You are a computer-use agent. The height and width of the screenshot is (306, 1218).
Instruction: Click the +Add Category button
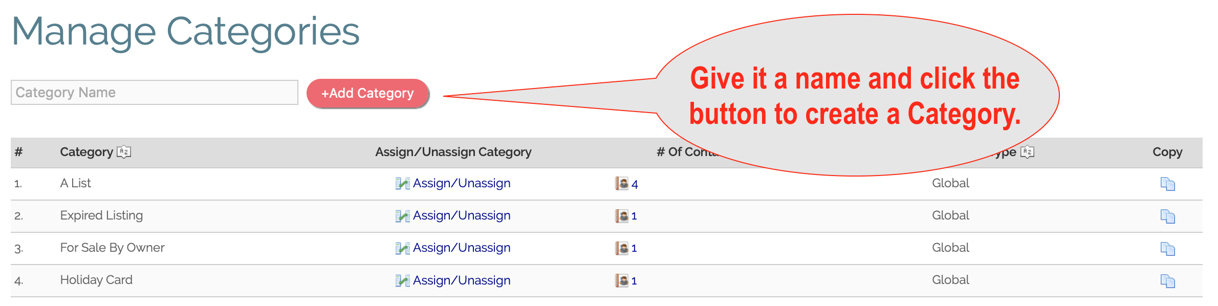click(x=367, y=93)
